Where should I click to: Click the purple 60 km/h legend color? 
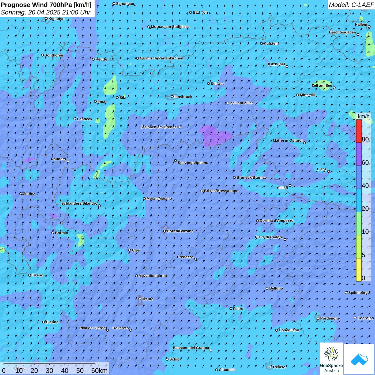(359, 154)
